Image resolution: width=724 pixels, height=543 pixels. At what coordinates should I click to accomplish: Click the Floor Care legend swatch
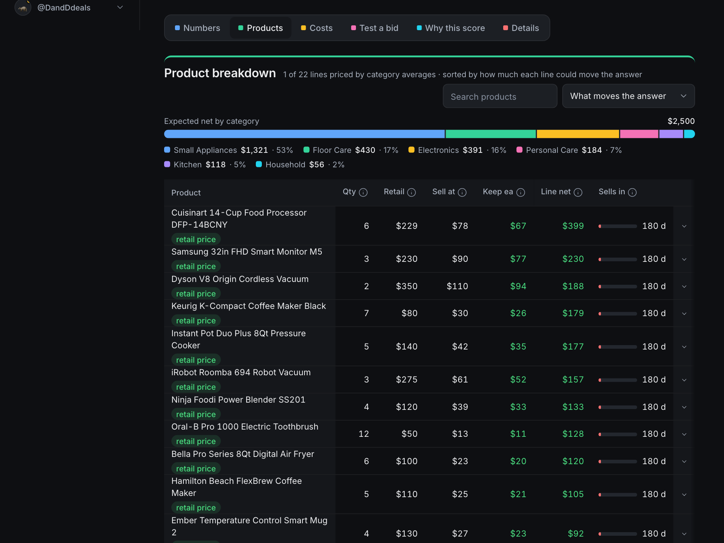tap(306, 150)
